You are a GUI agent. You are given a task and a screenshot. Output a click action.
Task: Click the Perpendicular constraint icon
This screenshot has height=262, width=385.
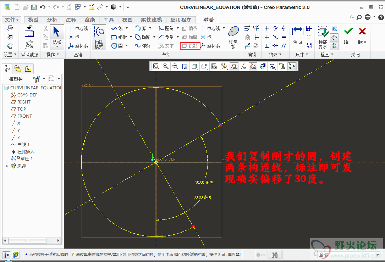coord(267,46)
